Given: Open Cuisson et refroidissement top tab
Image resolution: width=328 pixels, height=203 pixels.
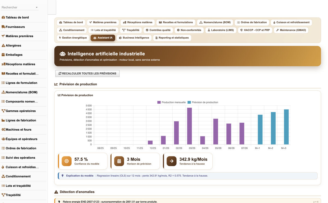Looking at the screenshot, I should (291, 22).
